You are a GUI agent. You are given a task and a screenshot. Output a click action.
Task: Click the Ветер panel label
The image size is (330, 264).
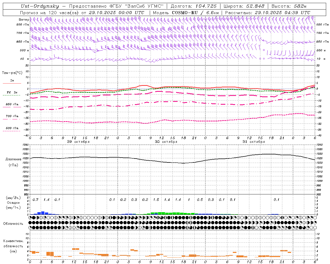tap(24, 20)
